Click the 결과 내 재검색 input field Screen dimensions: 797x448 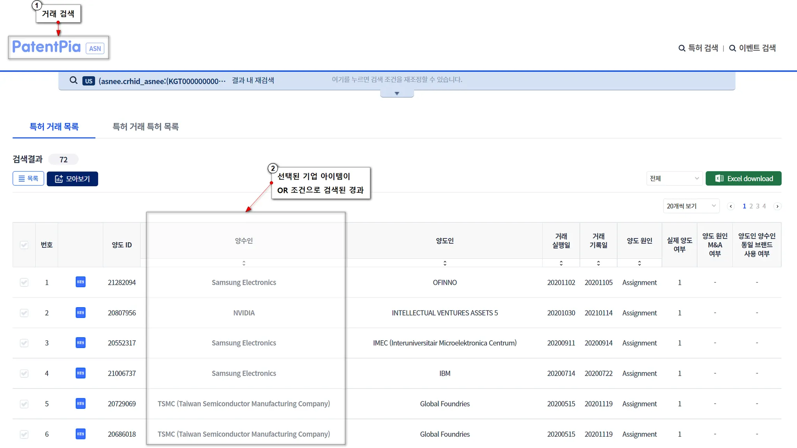tap(397, 80)
